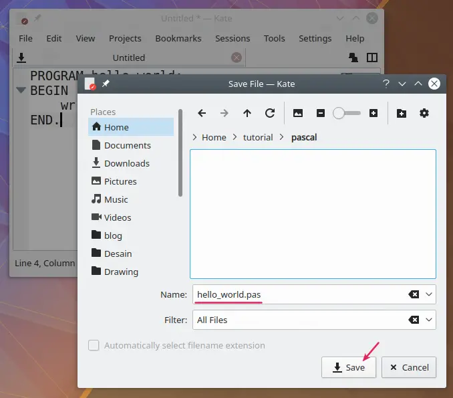Expand the breadcrumb root chevron
Image resolution: width=453 pixels, height=398 pixels.
click(x=194, y=137)
